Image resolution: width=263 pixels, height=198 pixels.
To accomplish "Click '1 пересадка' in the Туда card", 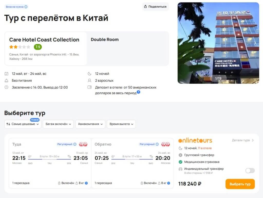I will (x=21, y=183).
